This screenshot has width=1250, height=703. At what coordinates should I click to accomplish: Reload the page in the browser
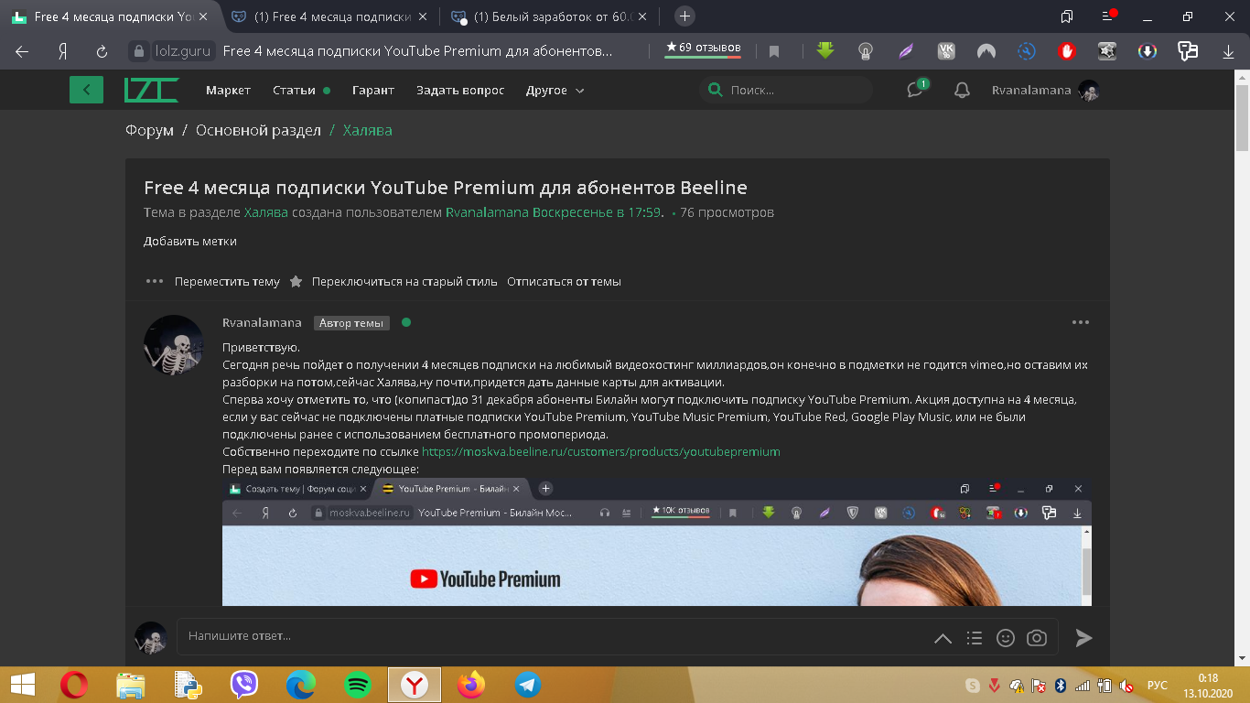pyautogui.click(x=102, y=51)
